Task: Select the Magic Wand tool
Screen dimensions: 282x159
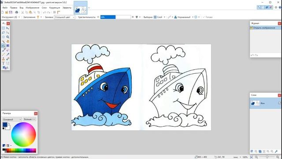Action: pyautogui.click(x=4, y=41)
